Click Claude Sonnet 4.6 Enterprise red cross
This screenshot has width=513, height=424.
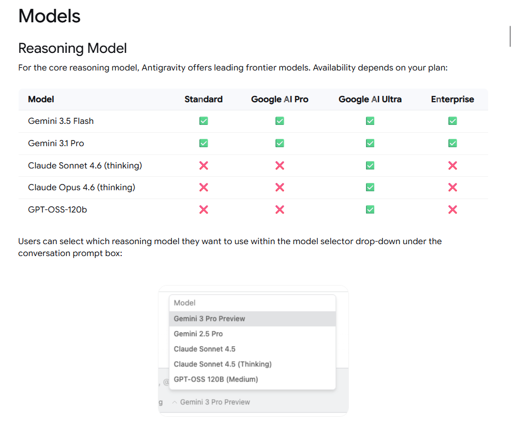(452, 165)
